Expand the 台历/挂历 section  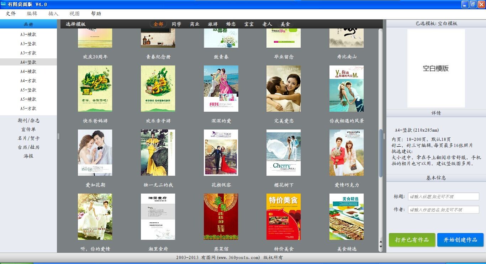point(28,147)
